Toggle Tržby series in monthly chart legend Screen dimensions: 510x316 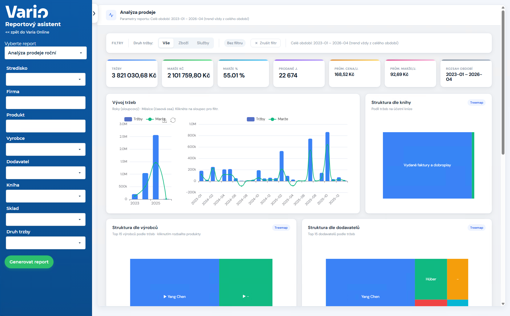pos(256,119)
